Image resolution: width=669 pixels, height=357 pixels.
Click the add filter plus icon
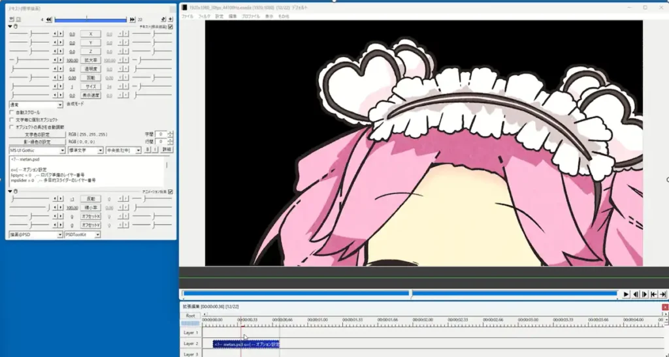171,20
